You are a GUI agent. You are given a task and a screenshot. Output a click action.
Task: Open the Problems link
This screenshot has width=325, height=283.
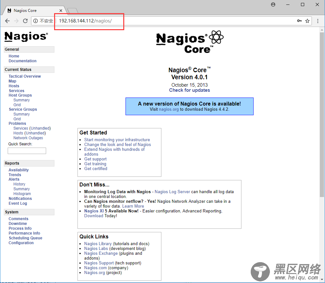coord(17,124)
